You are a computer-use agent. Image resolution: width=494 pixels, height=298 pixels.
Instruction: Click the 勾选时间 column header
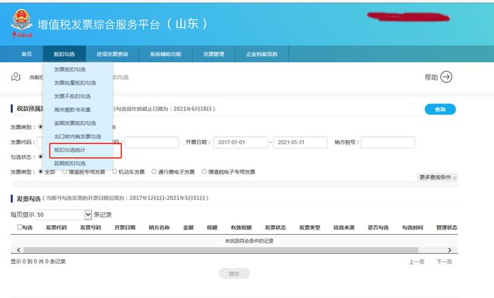click(413, 227)
